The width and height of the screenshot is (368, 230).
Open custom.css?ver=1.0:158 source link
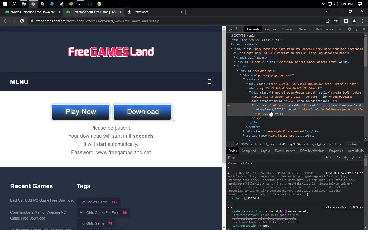click(x=344, y=173)
